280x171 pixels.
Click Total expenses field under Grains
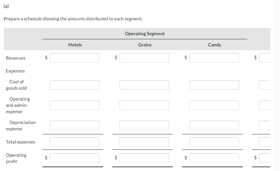[x=144, y=142]
